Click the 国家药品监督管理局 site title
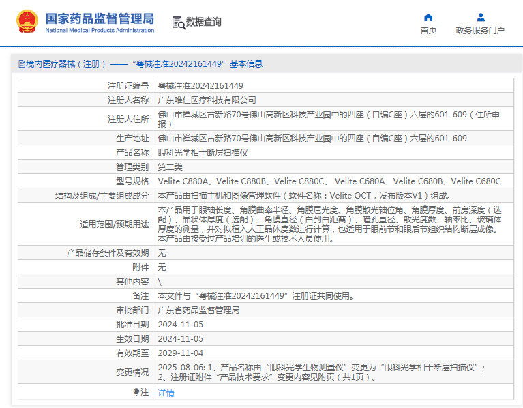The width and height of the screenshot is (523, 408). (x=100, y=18)
